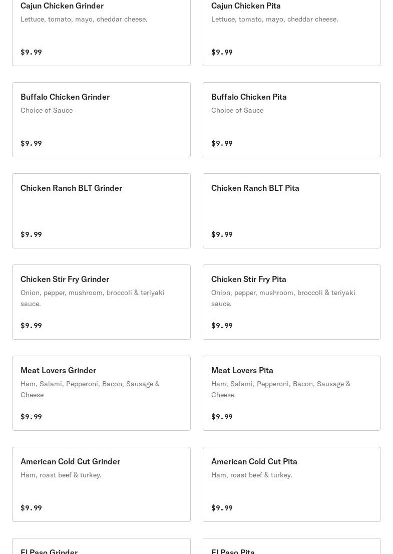Click the Meat Lovers Pita ingredients description
This screenshot has height=554, width=393.
[280, 389]
